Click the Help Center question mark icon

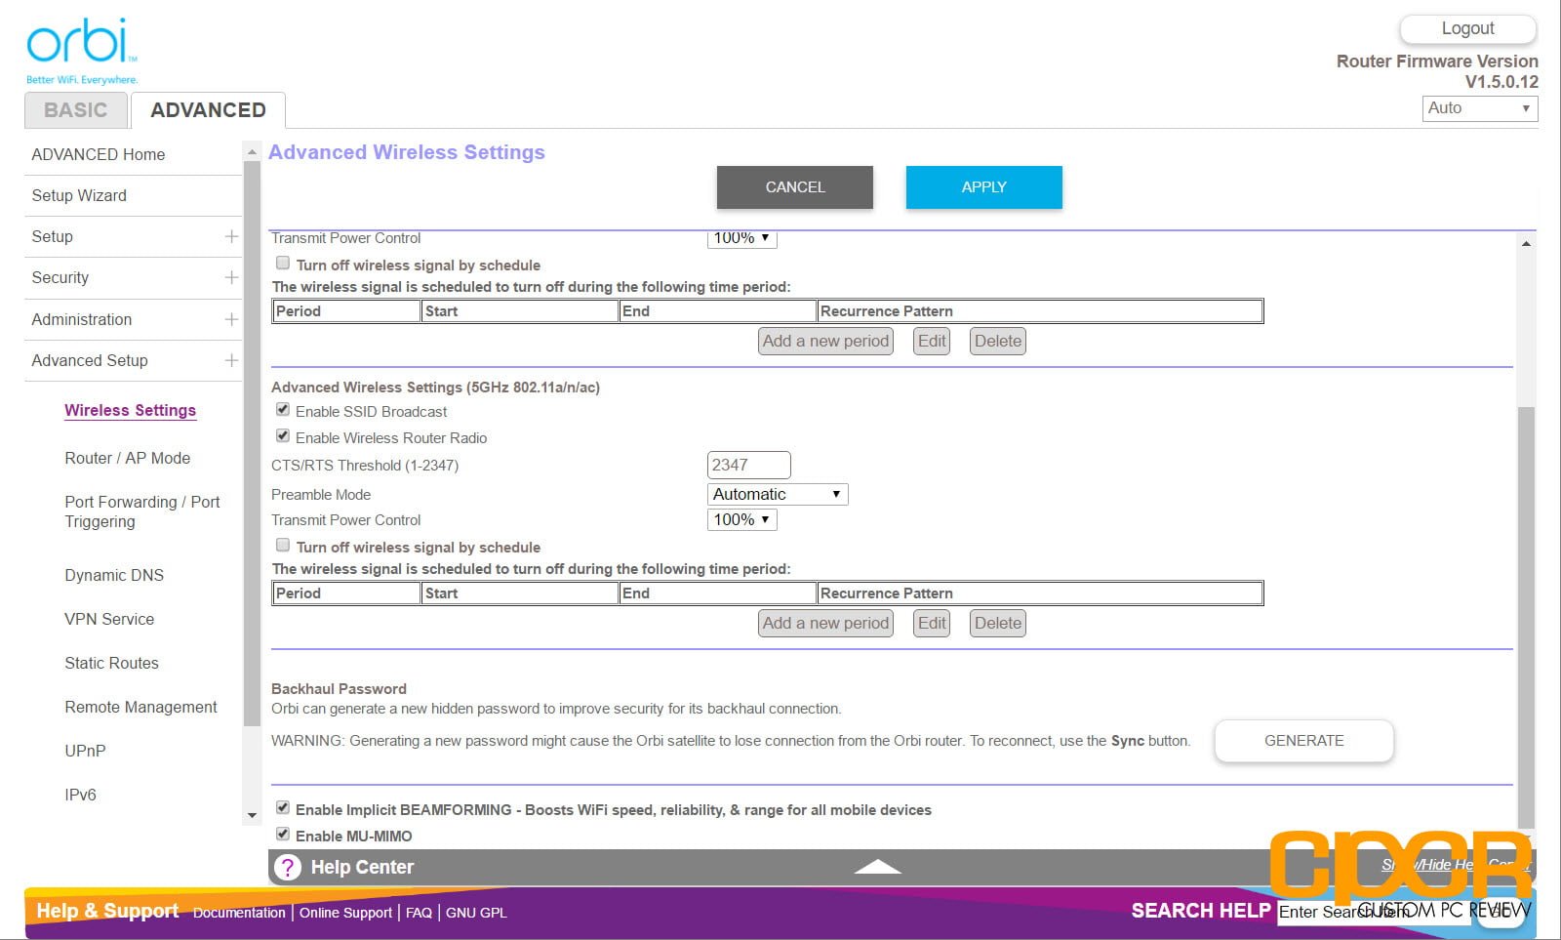click(288, 867)
